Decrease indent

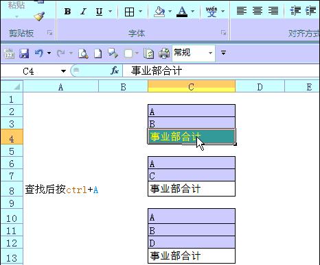coord(295,11)
